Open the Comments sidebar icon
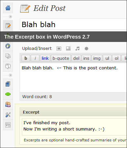This screenshot has height=148, width=127. (8, 66)
